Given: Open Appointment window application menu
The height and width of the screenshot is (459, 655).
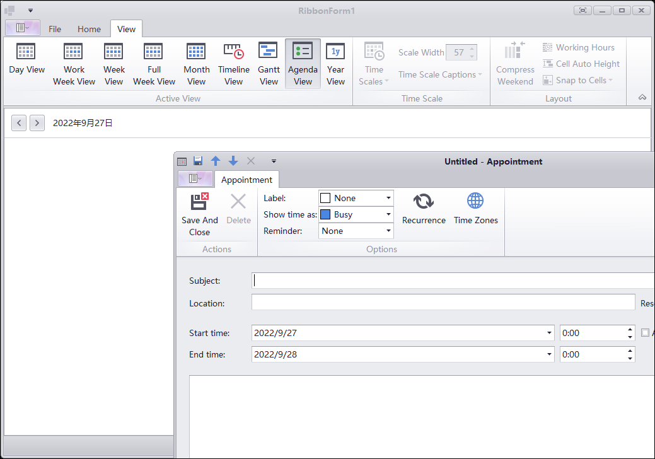Looking at the screenshot, I should pos(195,179).
